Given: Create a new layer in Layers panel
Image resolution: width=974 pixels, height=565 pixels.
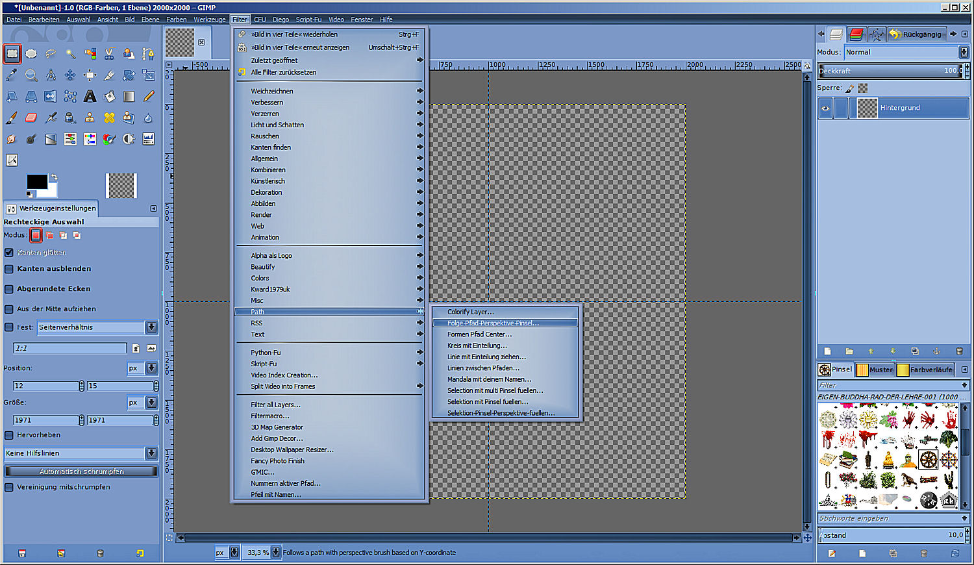Looking at the screenshot, I should click(827, 351).
